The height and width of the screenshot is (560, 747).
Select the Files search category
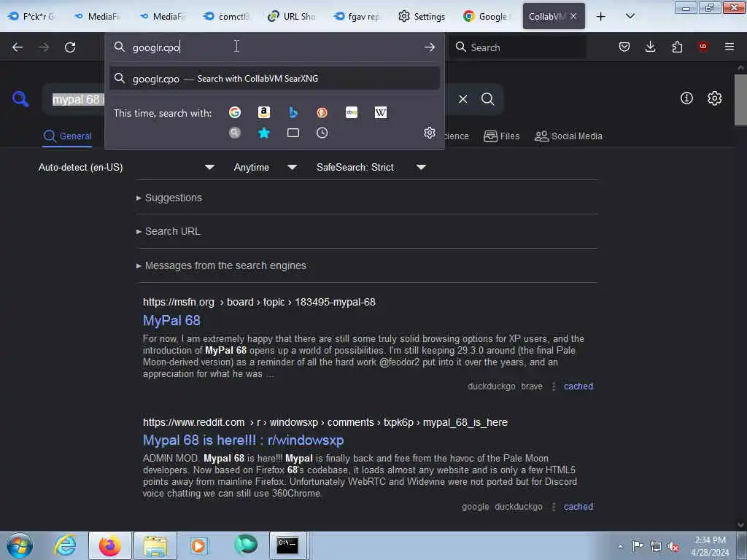(501, 136)
